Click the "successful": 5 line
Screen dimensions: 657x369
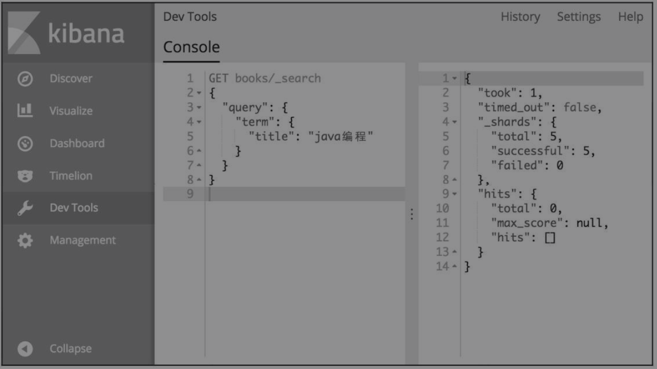(x=543, y=151)
